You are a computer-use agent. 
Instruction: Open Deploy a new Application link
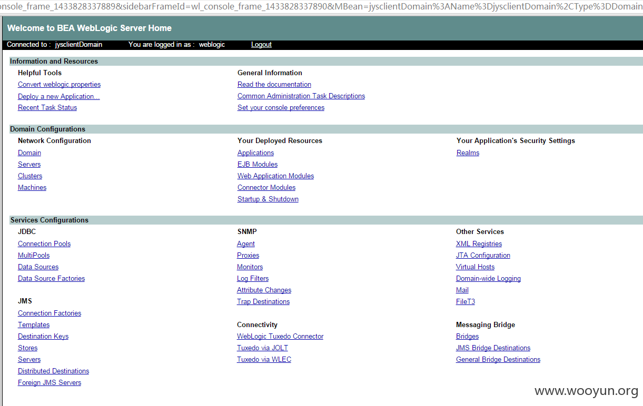[58, 96]
